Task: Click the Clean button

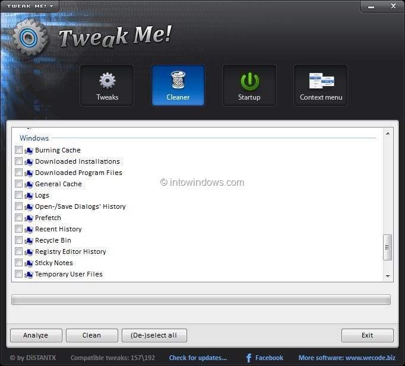Action: [x=91, y=335]
